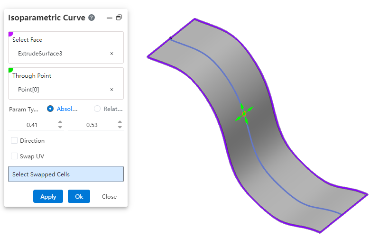Remove Point[0] from Through Point
This screenshot has width=370, height=238.
(112, 90)
